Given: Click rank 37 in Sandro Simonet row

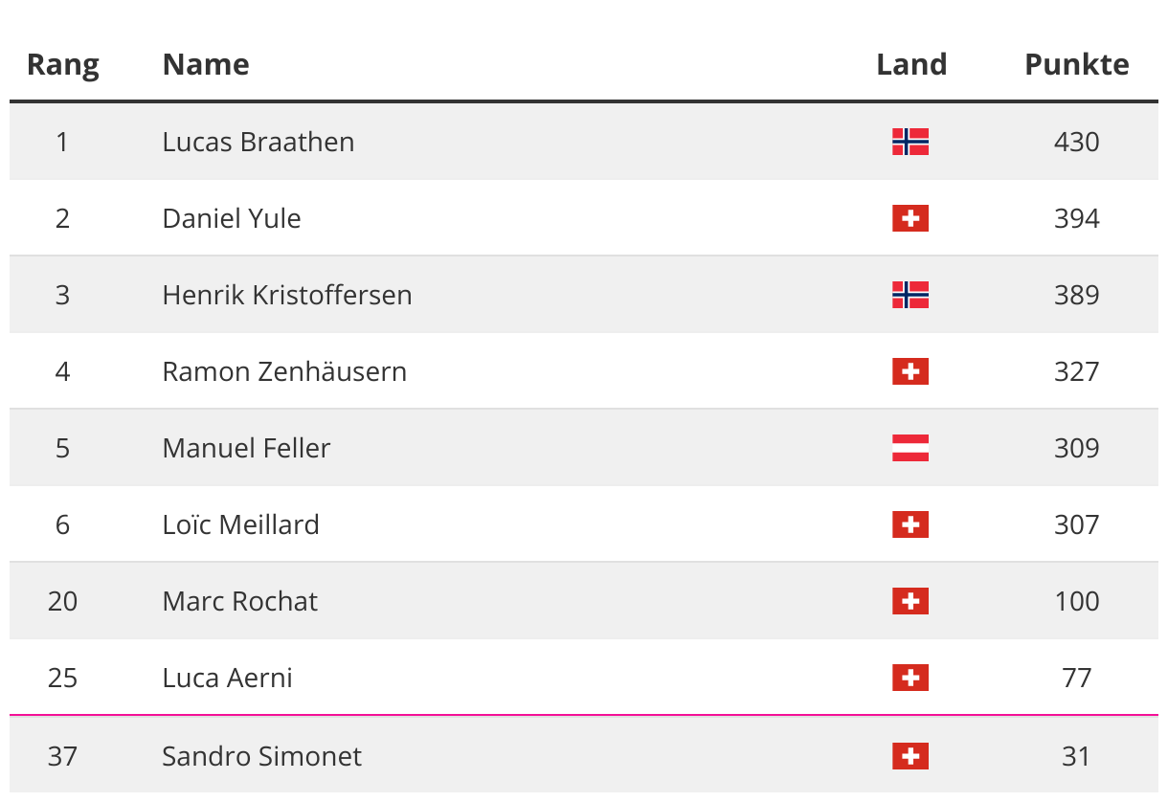Looking at the screenshot, I should [x=62, y=756].
